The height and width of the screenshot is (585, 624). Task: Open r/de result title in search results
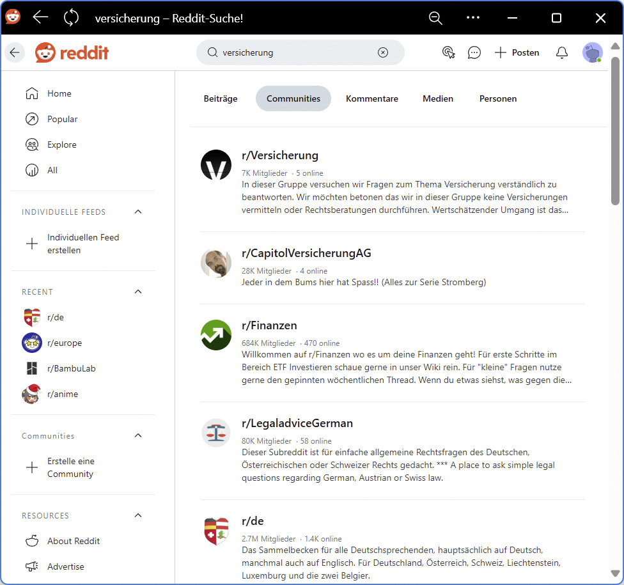[x=253, y=521]
